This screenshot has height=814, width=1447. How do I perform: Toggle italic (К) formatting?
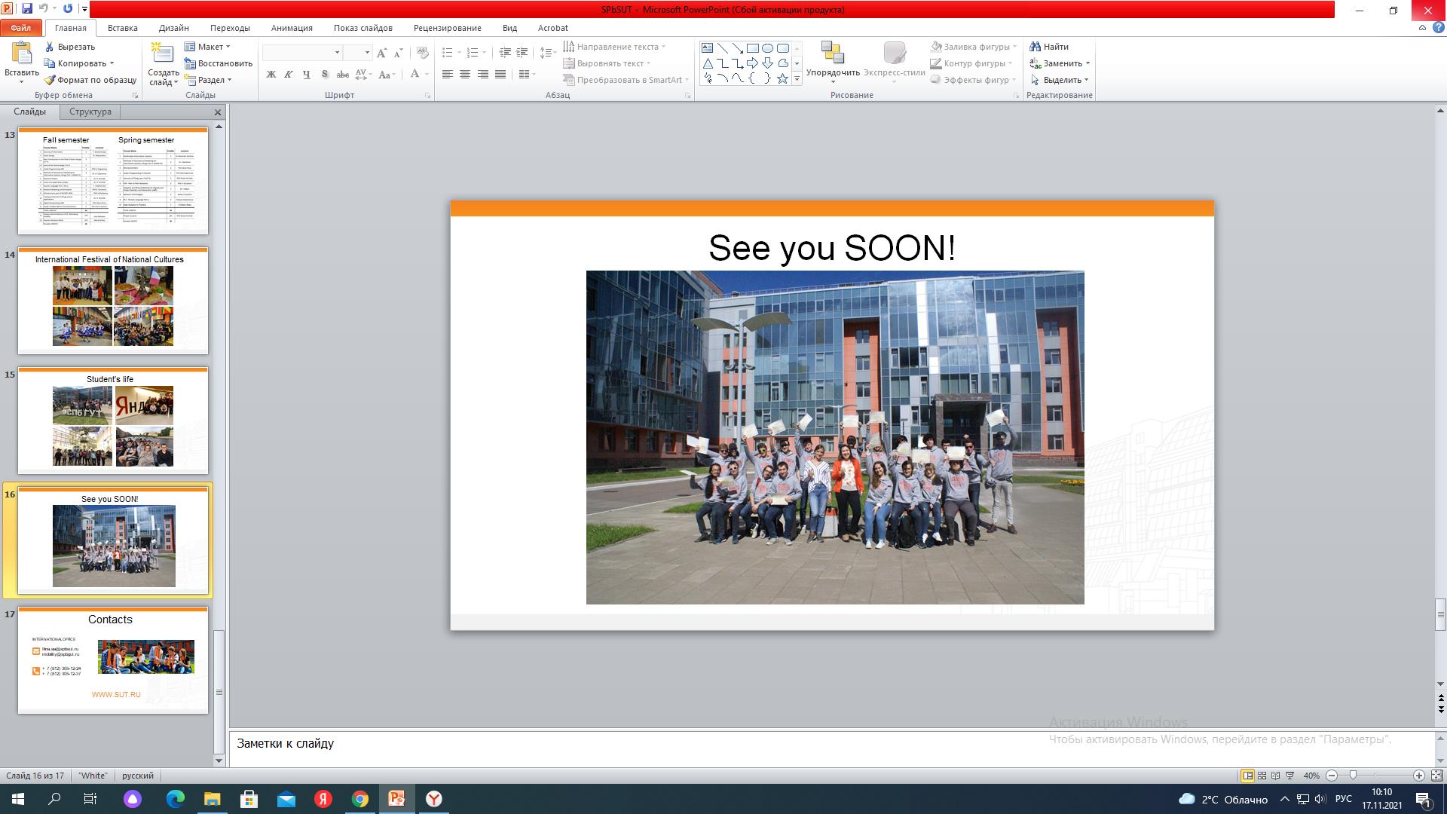(x=289, y=75)
